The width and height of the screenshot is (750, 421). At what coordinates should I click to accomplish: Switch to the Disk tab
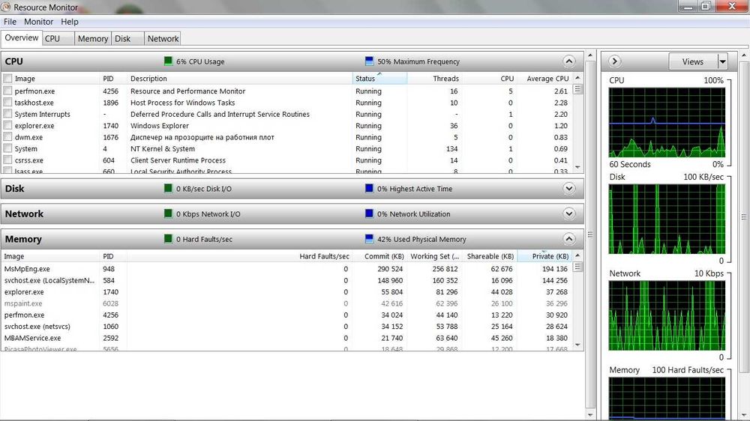127,39
